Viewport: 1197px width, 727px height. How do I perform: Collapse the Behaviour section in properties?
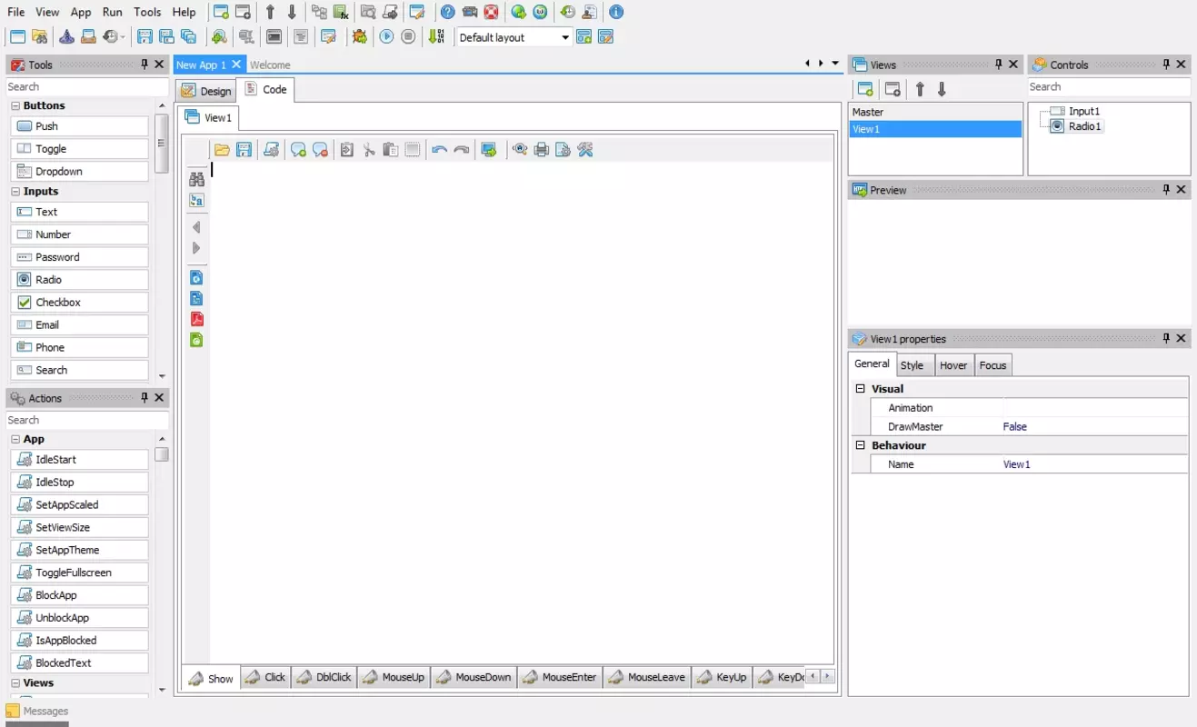point(860,445)
